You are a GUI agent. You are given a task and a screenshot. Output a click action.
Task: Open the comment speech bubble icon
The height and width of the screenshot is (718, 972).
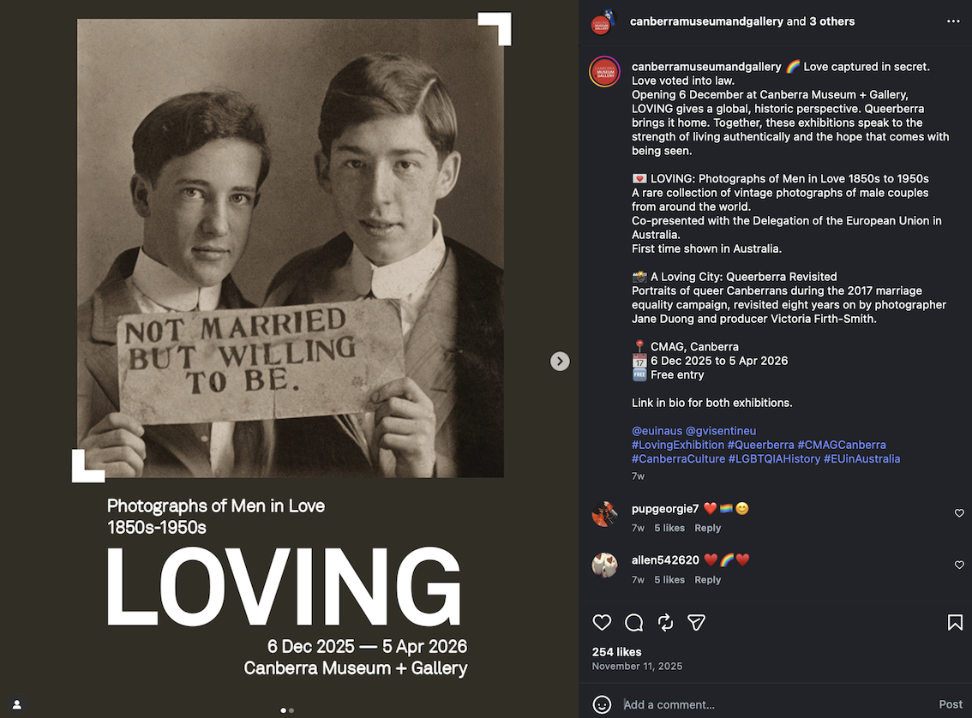pos(633,622)
